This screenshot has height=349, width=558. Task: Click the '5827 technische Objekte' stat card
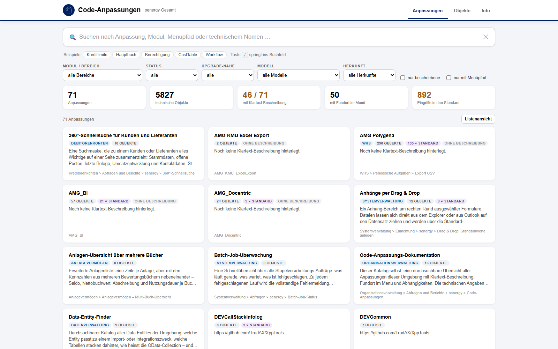point(191,98)
